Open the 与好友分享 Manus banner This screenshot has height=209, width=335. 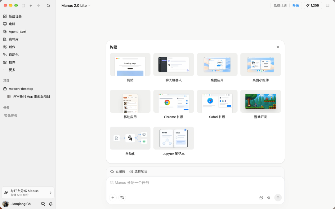click(x=28, y=193)
